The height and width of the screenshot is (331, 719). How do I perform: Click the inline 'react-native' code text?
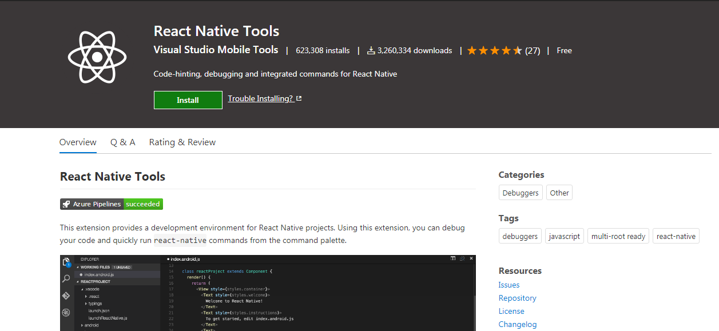180,241
